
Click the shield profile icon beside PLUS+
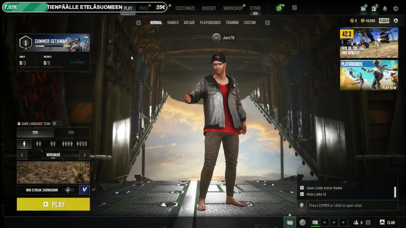pos(396,21)
